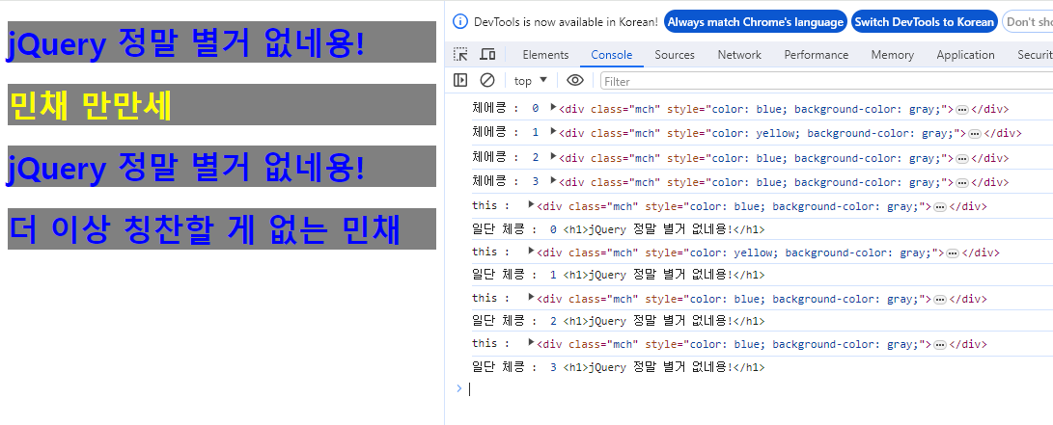
Task: Click the console prompt input line
Action: (759, 388)
